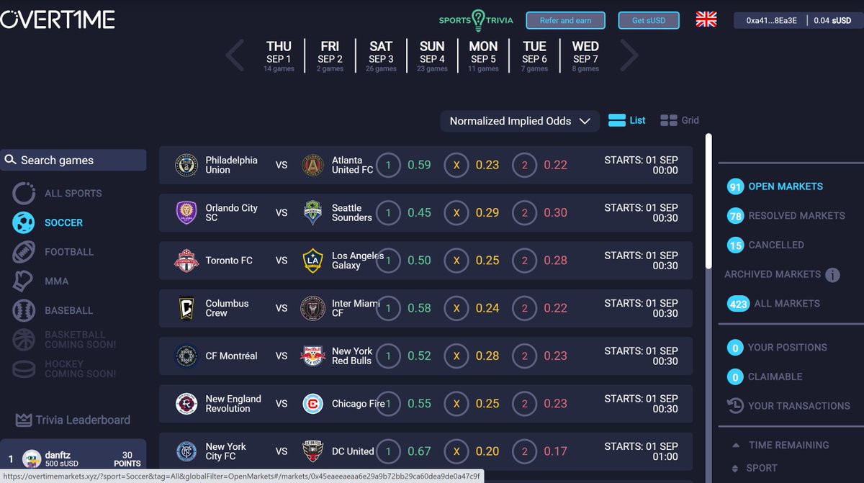Go to previous dates with left arrow
The height and width of the screenshot is (483, 864).
[x=235, y=55]
